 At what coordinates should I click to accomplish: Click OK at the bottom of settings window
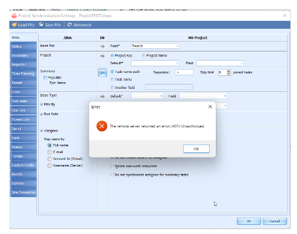[x=249, y=221]
